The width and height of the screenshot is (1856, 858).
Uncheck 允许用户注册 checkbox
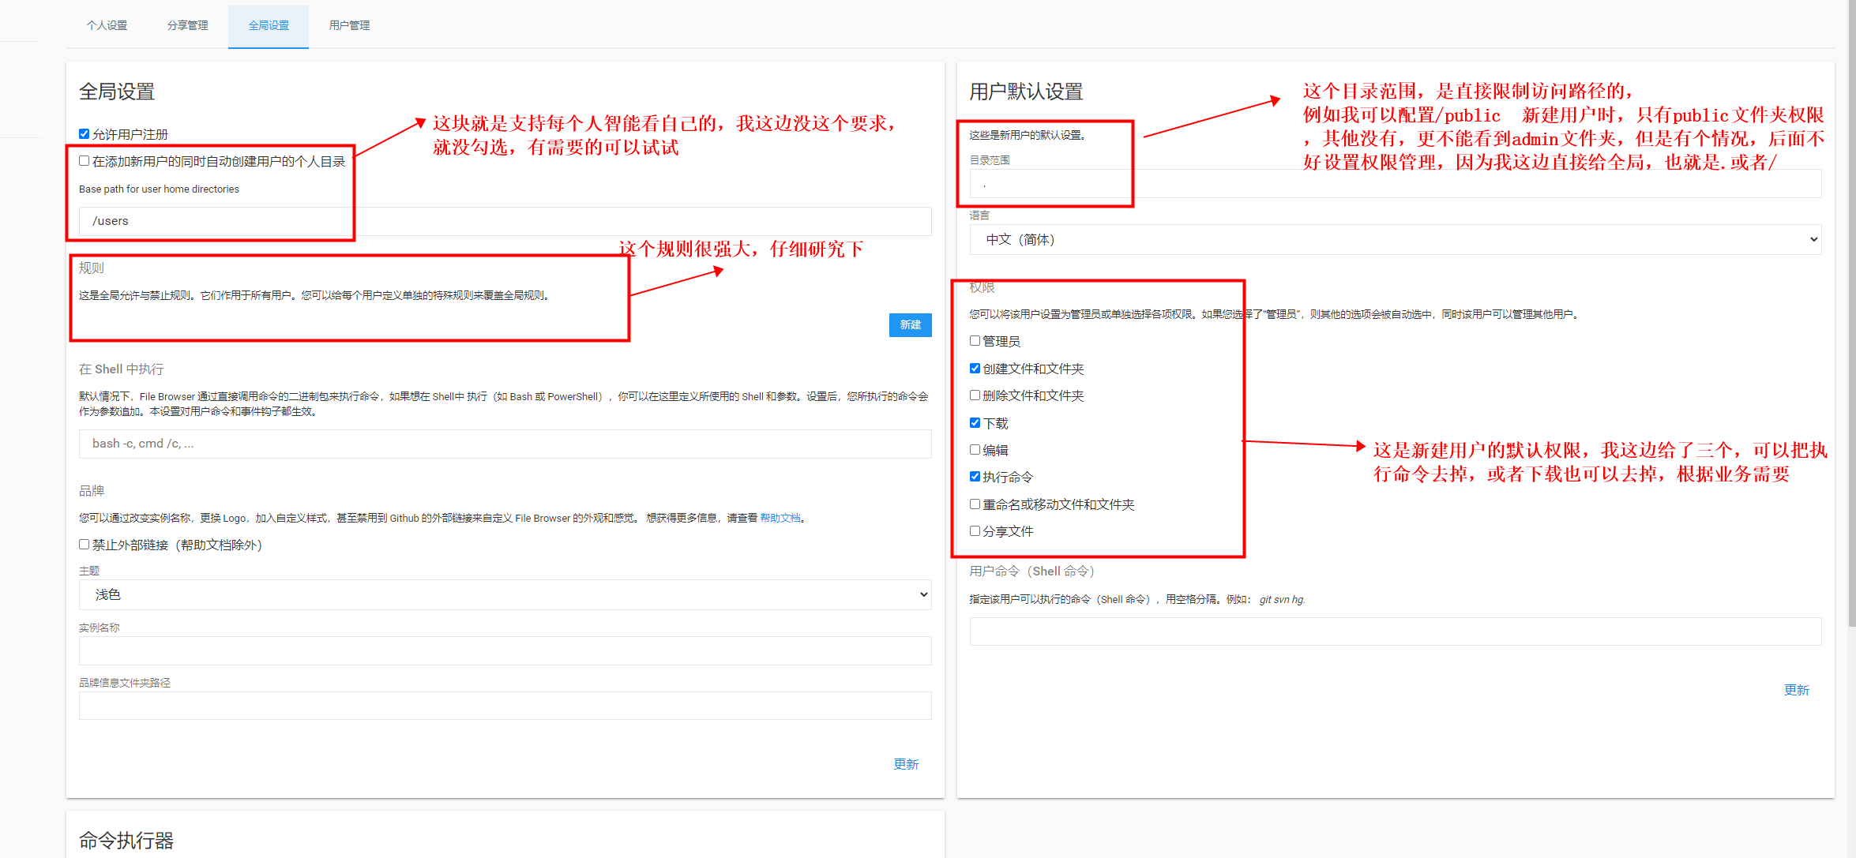(x=85, y=134)
